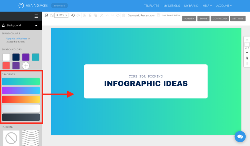Viewport: 250px width, 146px height.
Task: Go to Templates
Action: click(x=151, y=6)
